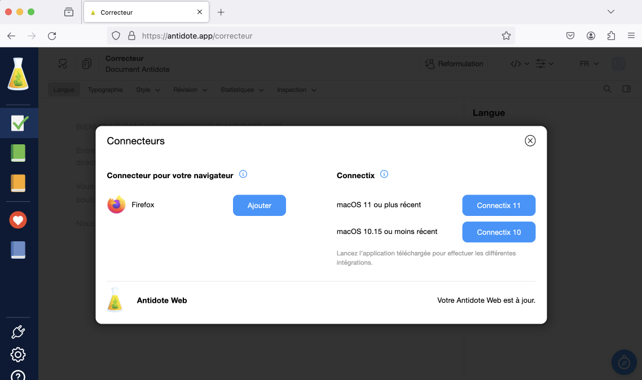Image resolution: width=642 pixels, height=380 pixels.
Task: Open the Correcteur green checkmark in sidebar
Action: tap(19, 123)
